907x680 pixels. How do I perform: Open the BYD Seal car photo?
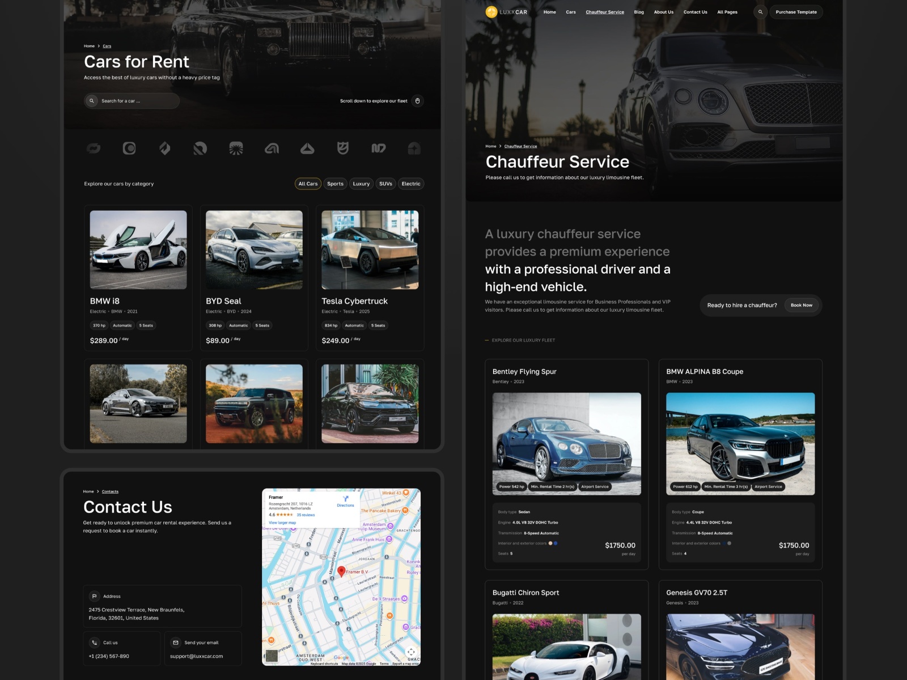[x=254, y=250]
